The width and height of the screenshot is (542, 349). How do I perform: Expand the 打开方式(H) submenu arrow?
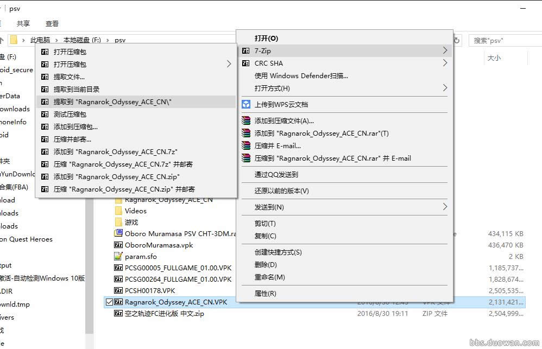(445, 88)
